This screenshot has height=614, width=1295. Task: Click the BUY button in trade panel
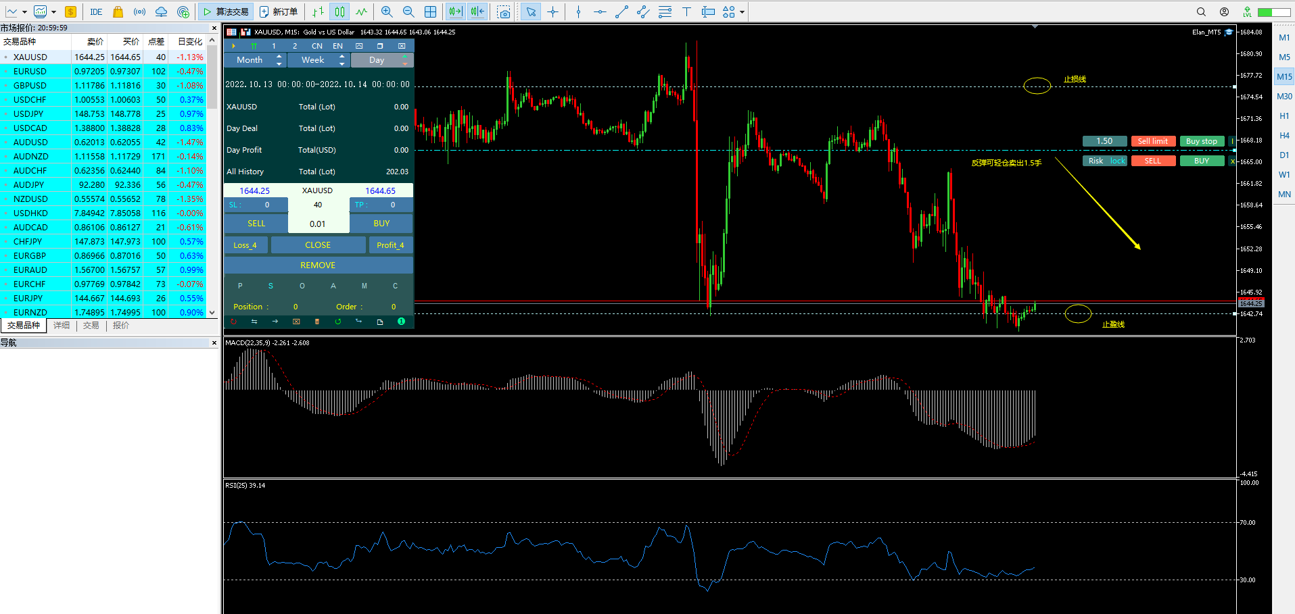[381, 224]
